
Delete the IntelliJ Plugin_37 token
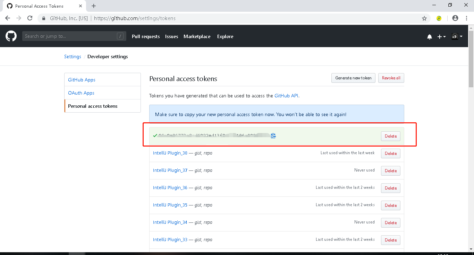[x=391, y=171]
